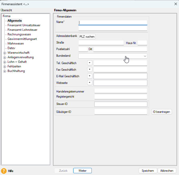
Task: Click the ID beantragen button
Action: coord(161,112)
